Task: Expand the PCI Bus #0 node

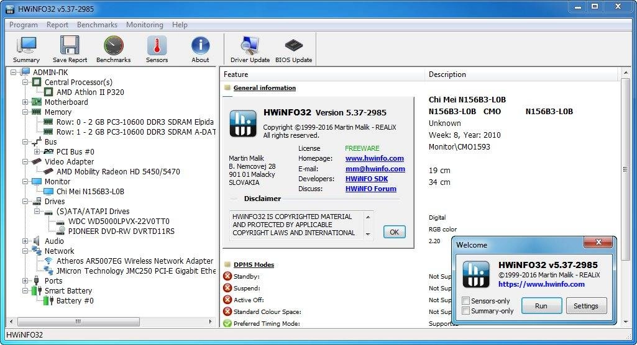Action: (37, 151)
